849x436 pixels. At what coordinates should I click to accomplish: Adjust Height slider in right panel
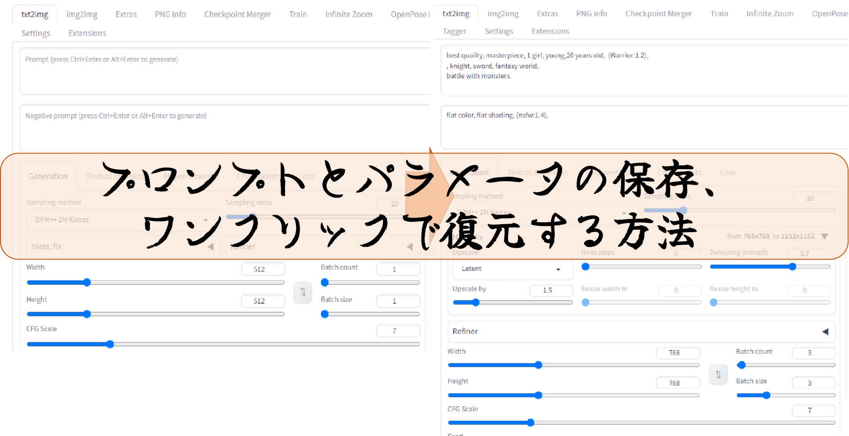pyautogui.click(x=573, y=395)
